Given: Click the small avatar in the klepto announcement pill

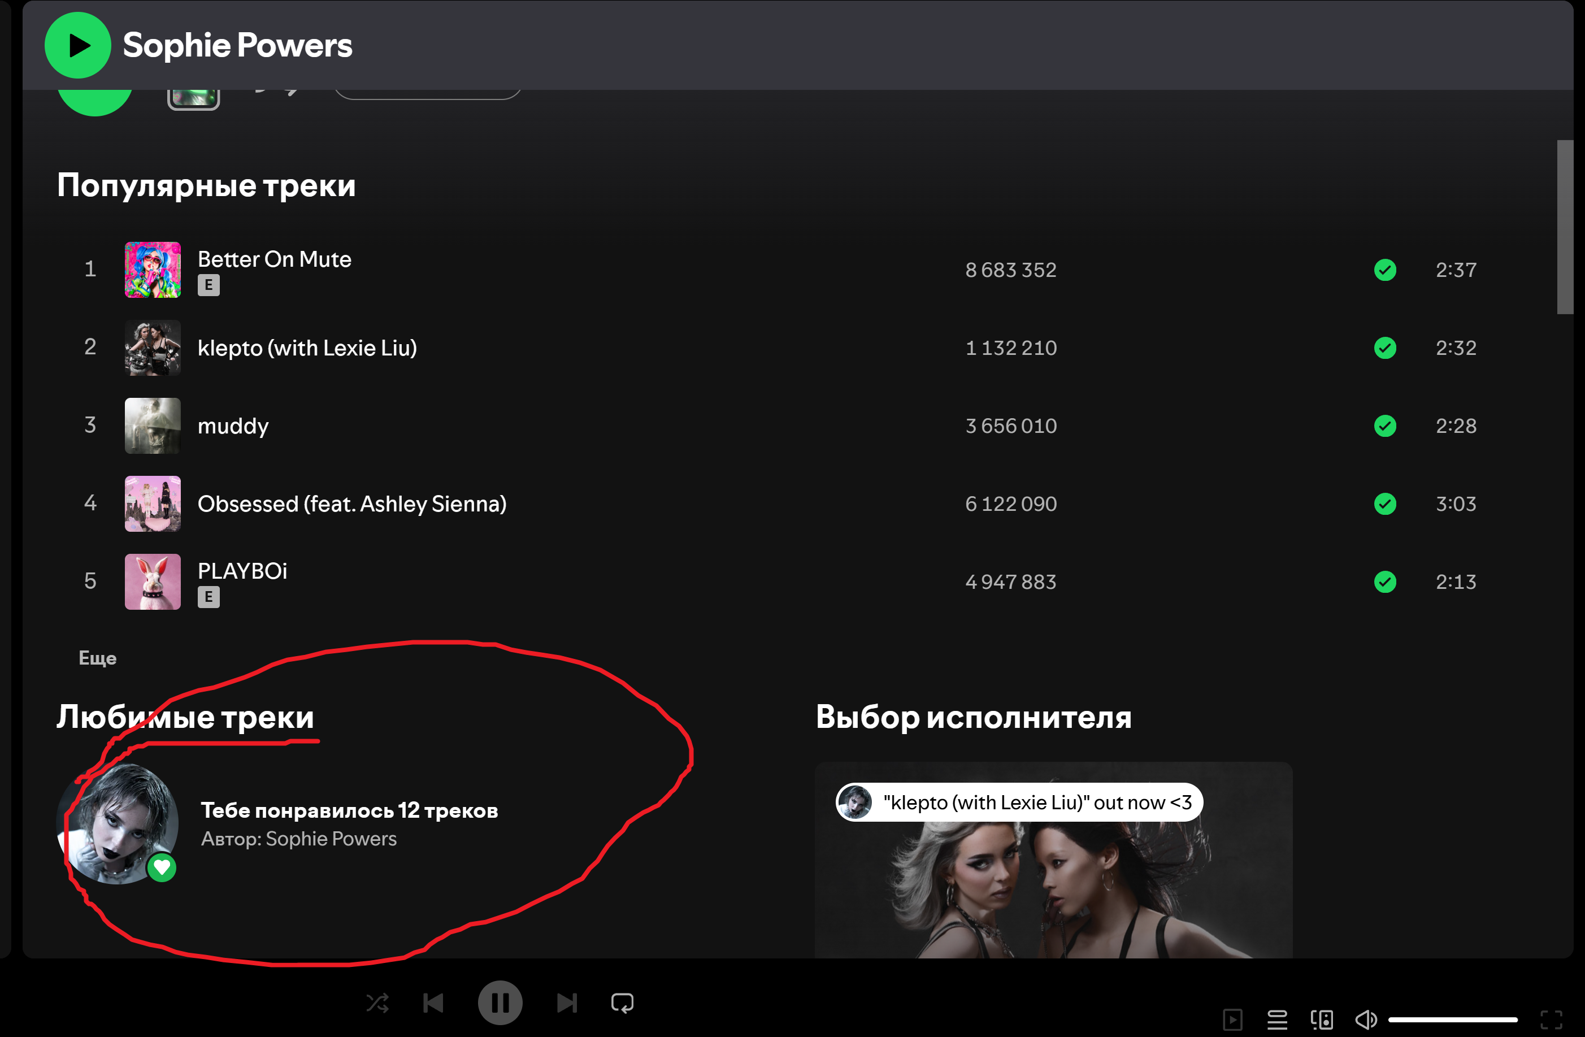Looking at the screenshot, I should [854, 802].
